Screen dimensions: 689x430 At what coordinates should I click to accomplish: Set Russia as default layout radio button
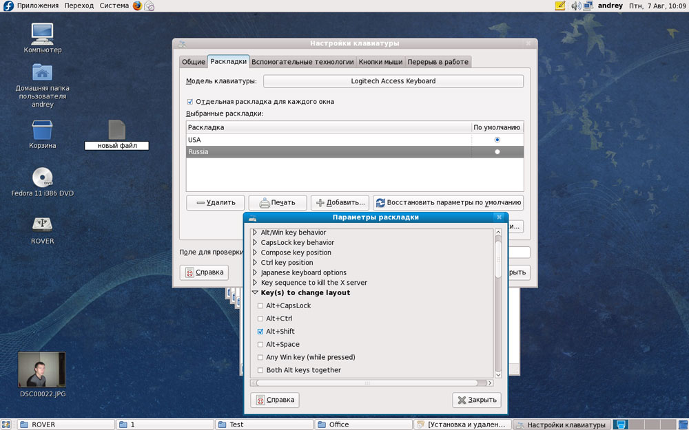(497, 152)
